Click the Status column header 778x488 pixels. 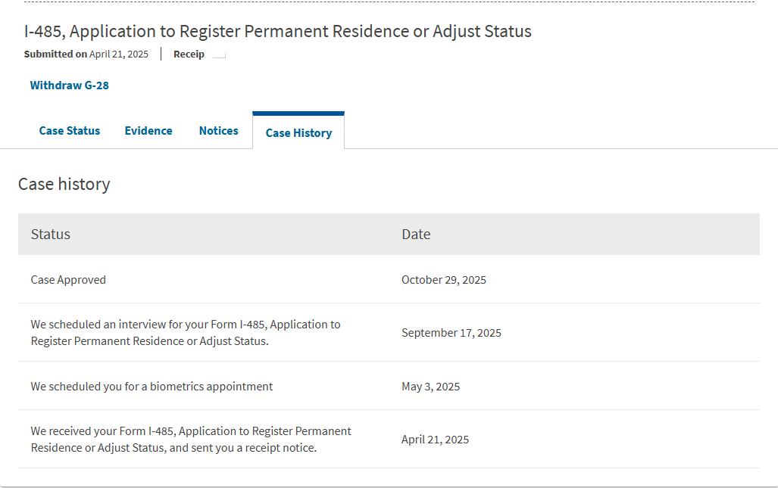[51, 235]
